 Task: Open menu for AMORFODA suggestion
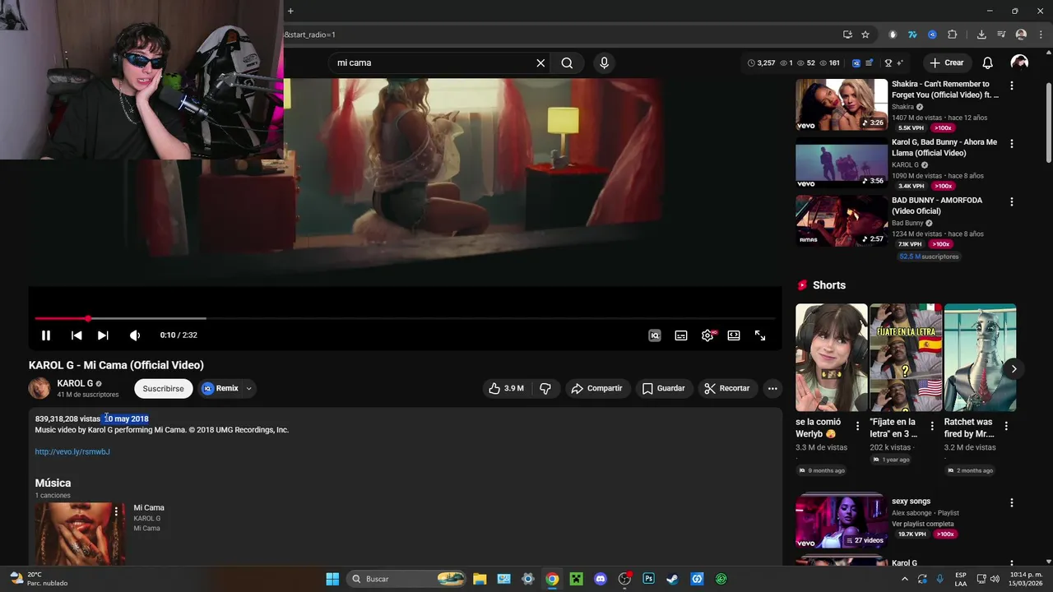point(1012,201)
